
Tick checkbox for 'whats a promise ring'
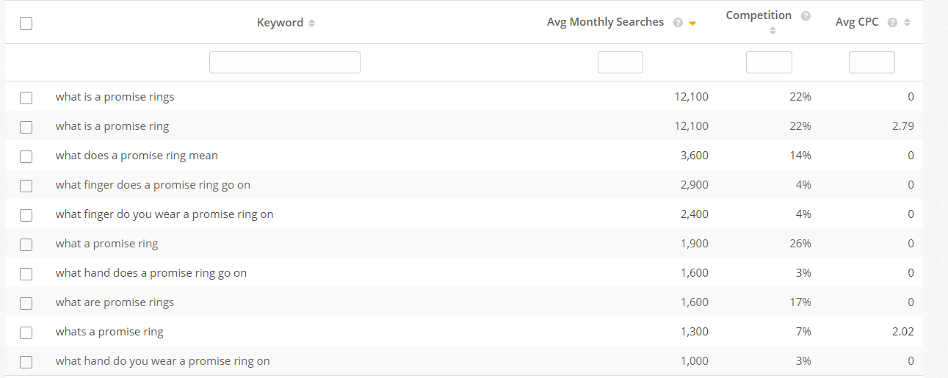(x=26, y=332)
